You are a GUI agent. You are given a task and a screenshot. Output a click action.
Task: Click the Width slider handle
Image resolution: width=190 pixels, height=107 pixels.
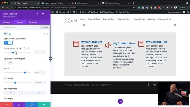25,73
